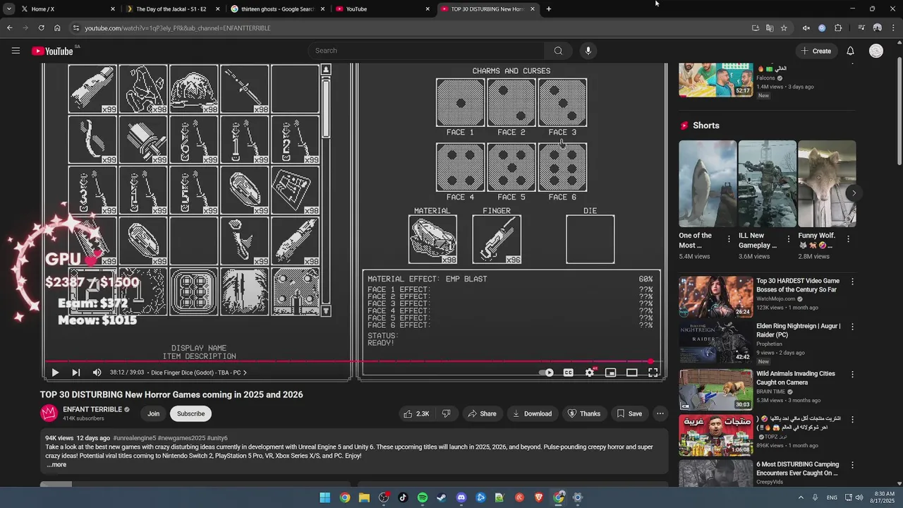Image resolution: width=903 pixels, height=508 pixels.
Task: Bookmark this page with the star
Action: pyautogui.click(x=784, y=28)
